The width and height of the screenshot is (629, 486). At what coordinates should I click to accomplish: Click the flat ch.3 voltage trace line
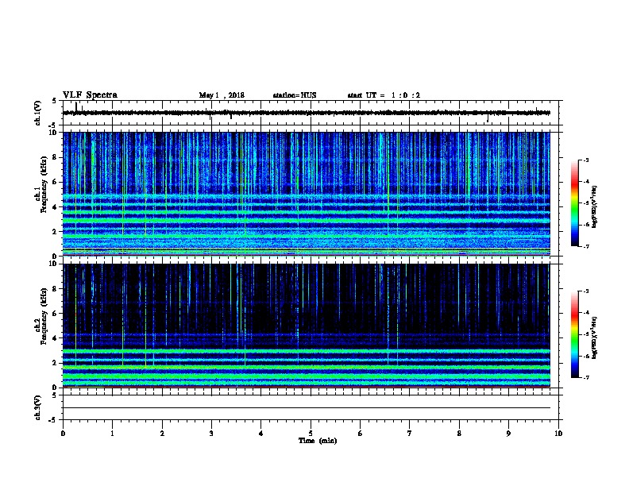pos(307,408)
